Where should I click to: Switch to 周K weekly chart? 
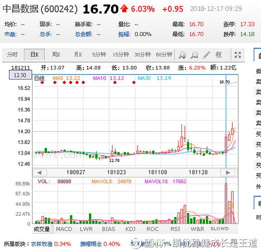click(x=56, y=54)
